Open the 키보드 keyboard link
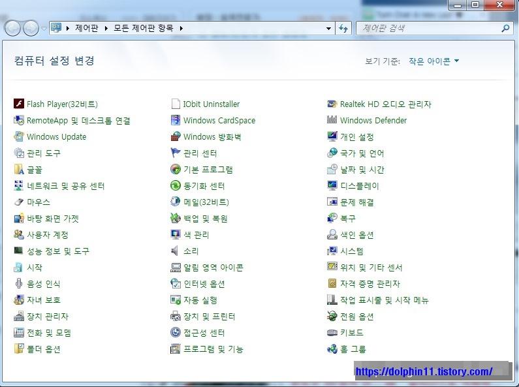 (352, 332)
